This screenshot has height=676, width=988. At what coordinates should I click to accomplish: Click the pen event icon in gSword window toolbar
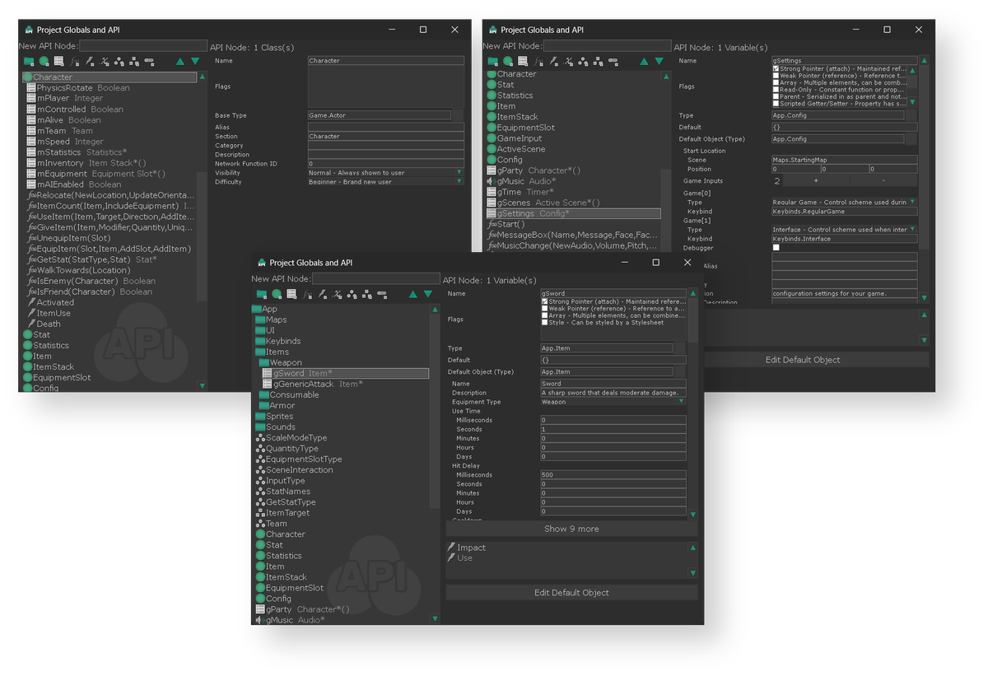[322, 295]
